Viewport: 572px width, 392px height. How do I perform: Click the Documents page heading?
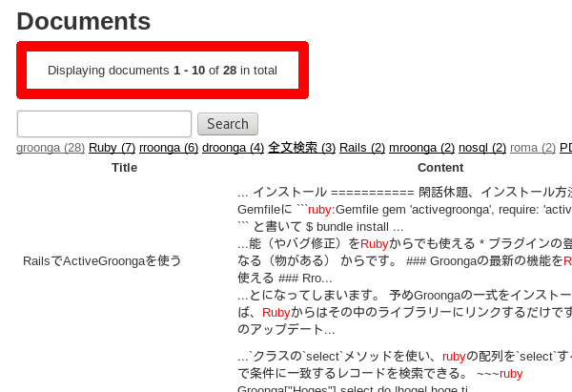click(84, 21)
